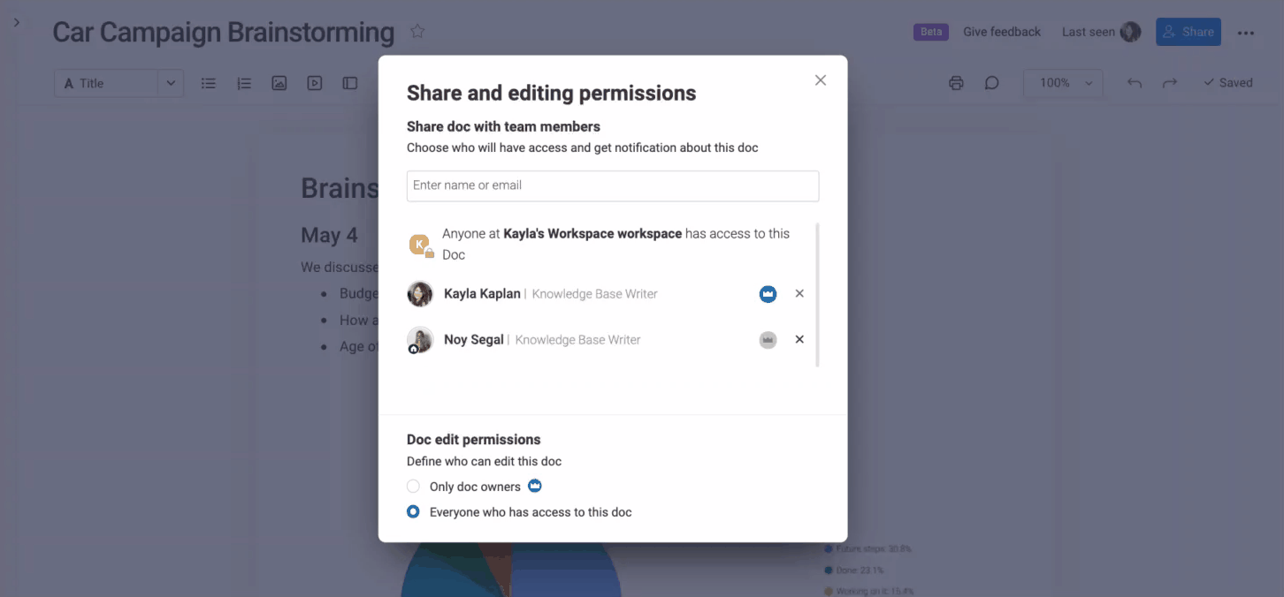
Task: Toggle owner crown for Kayla Kaplan
Action: point(768,294)
